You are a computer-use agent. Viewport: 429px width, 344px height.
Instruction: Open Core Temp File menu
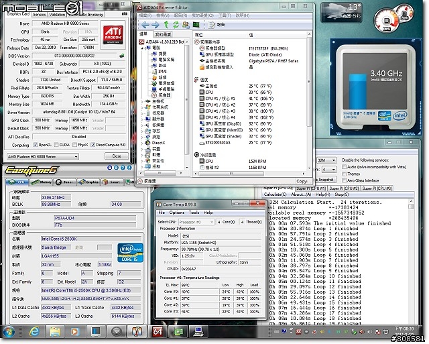162,213
